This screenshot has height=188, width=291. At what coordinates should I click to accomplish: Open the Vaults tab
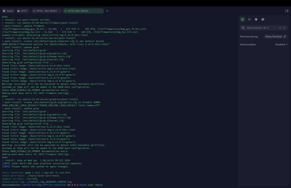[8, 11]
